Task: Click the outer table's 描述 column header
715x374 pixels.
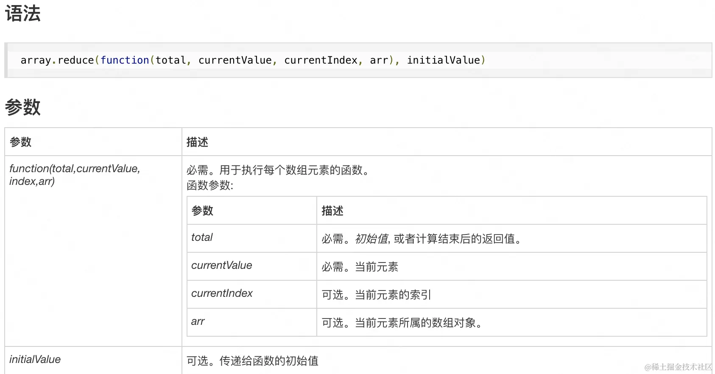Action: [x=198, y=142]
